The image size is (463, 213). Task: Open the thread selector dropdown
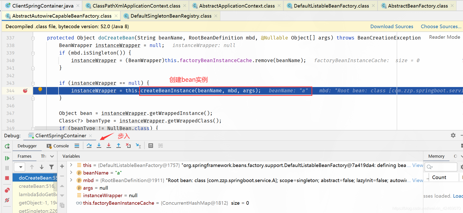(19, 167)
